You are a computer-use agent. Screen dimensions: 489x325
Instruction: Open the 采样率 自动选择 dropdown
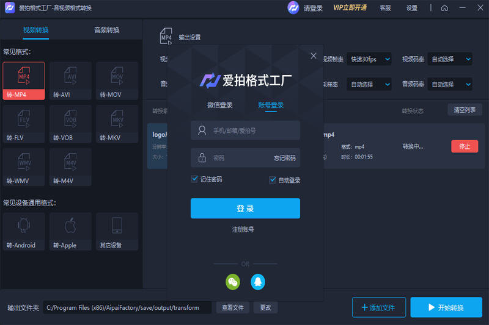click(369, 84)
